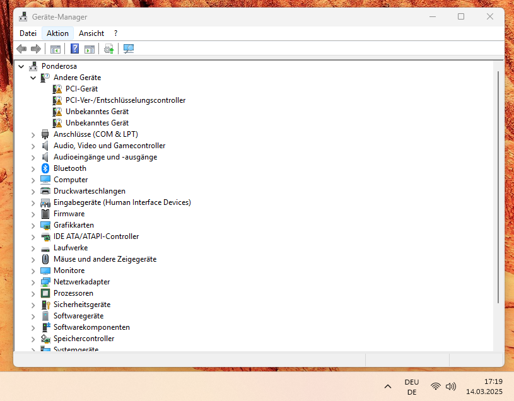Click the mouse icon of Mäuse und andere Zeigegeräte
Image resolution: width=514 pixels, height=401 pixels.
[x=45, y=259]
